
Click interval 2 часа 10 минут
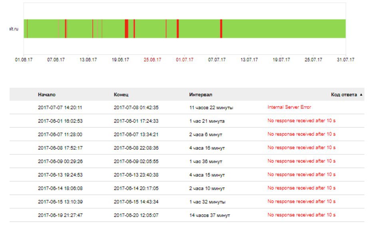[207, 188]
